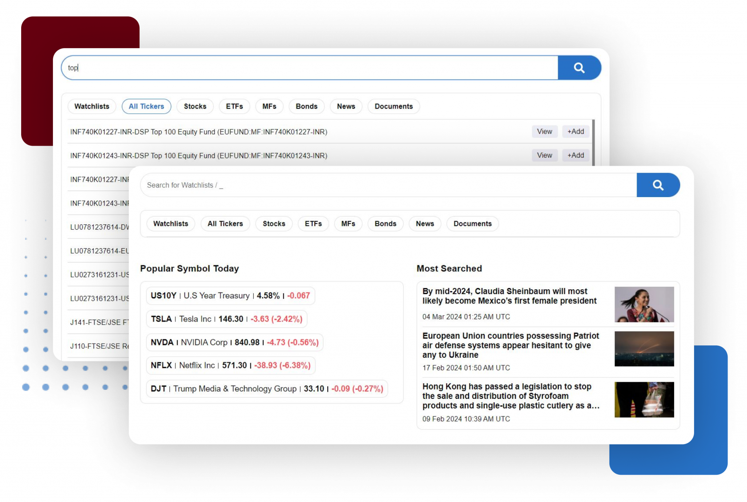Open the US10Y U.S Year Treasury symbol
This screenshot has height=502, width=747.
(x=230, y=295)
